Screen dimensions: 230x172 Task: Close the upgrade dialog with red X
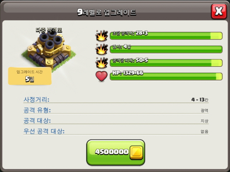click(x=219, y=11)
